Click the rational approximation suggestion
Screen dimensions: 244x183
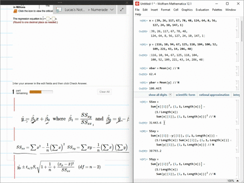(214, 95)
